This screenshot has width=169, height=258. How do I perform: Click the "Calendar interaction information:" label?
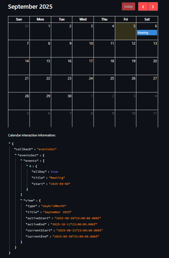(x=32, y=135)
